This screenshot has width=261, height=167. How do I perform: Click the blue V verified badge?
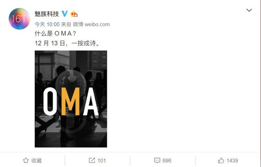click(65, 14)
